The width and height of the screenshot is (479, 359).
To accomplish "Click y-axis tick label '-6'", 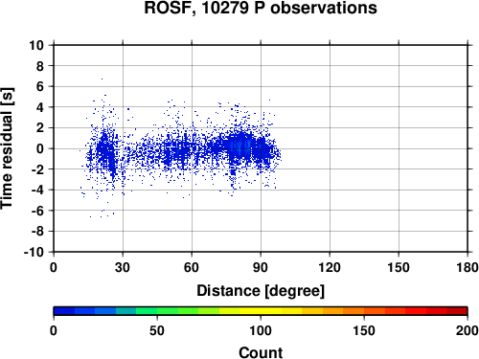I will click(37, 211).
